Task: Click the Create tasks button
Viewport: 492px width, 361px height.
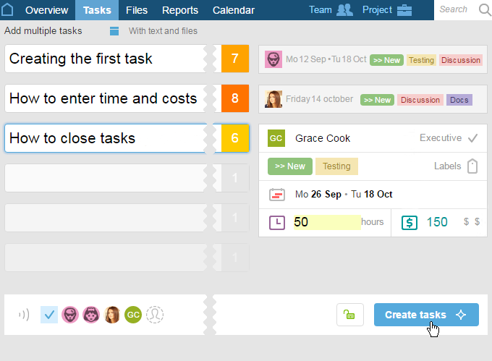Action: pos(426,315)
